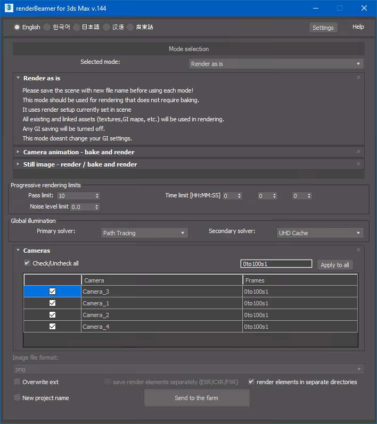The image size is (377, 424).
Task: Collapse the Render as is section
Action: click(18, 78)
